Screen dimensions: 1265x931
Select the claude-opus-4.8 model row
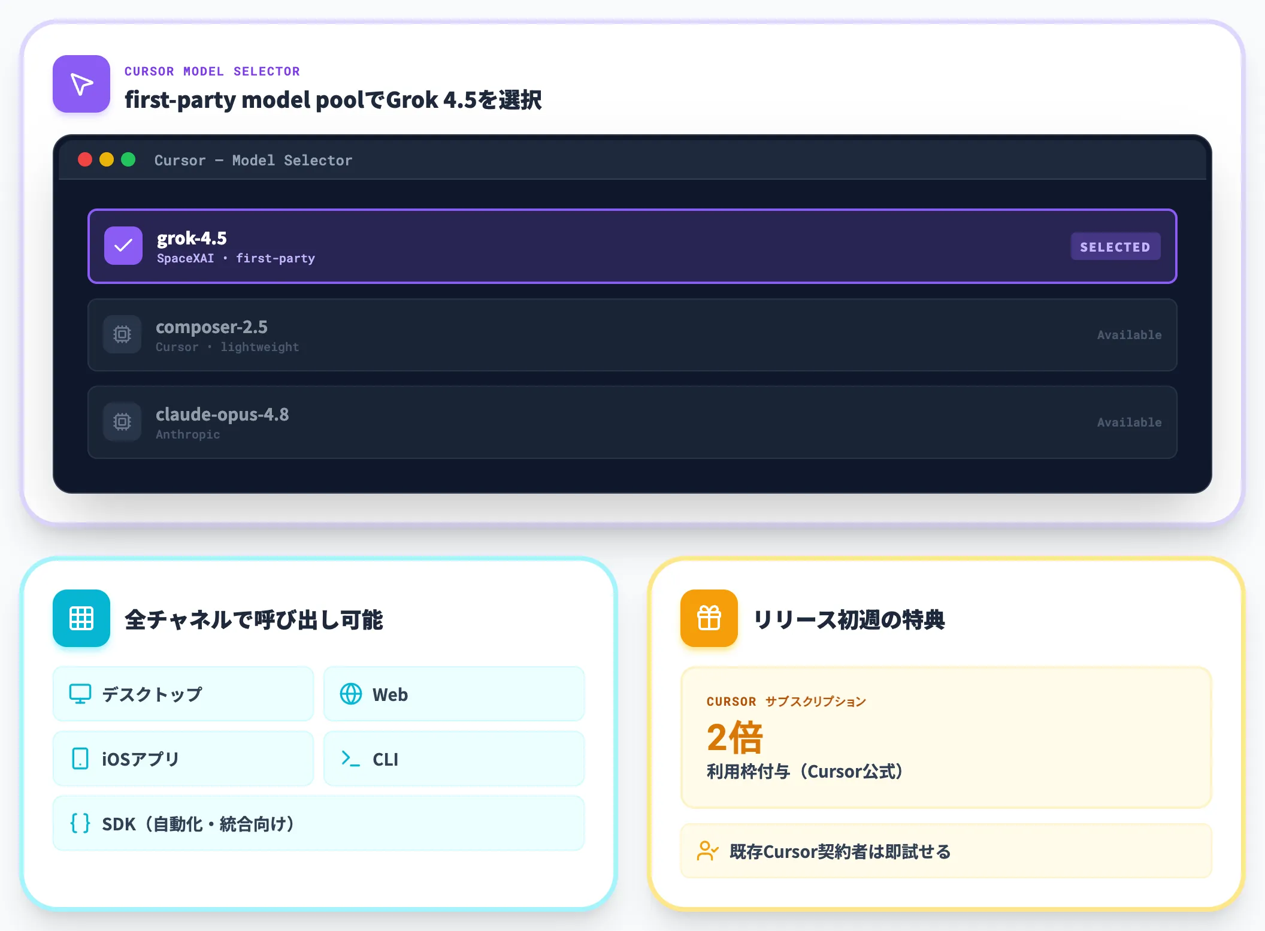coord(632,422)
